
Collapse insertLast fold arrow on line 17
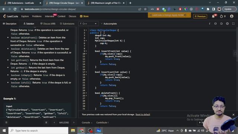click(86, 72)
